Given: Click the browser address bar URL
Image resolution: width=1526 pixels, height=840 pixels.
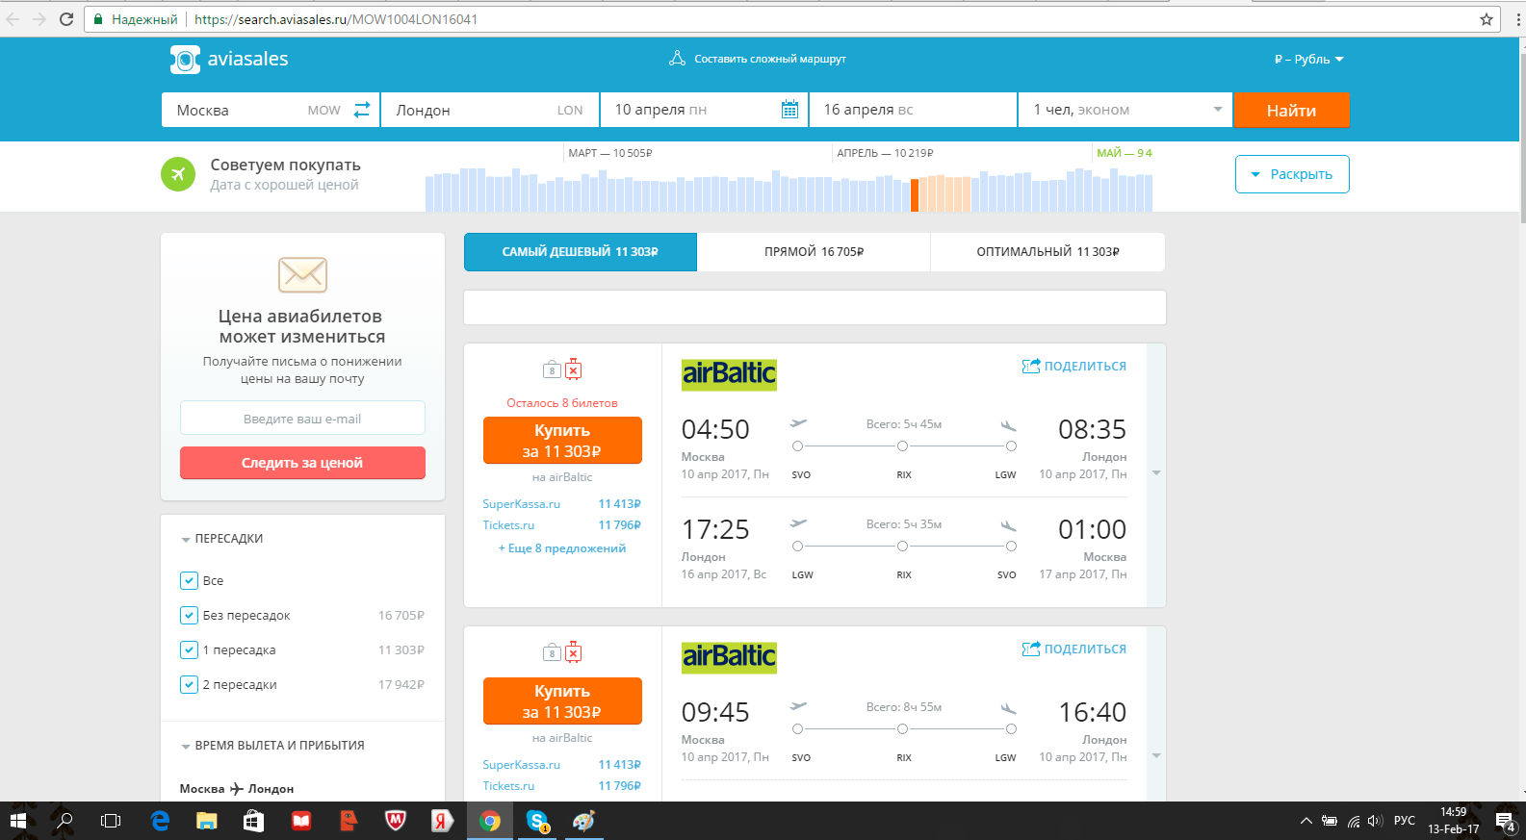Looking at the screenshot, I should click(x=336, y=19).
